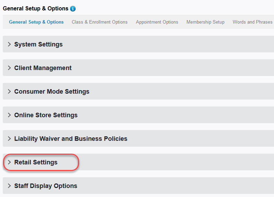Expand System Settings using its chevron arrow

point(9,44)
